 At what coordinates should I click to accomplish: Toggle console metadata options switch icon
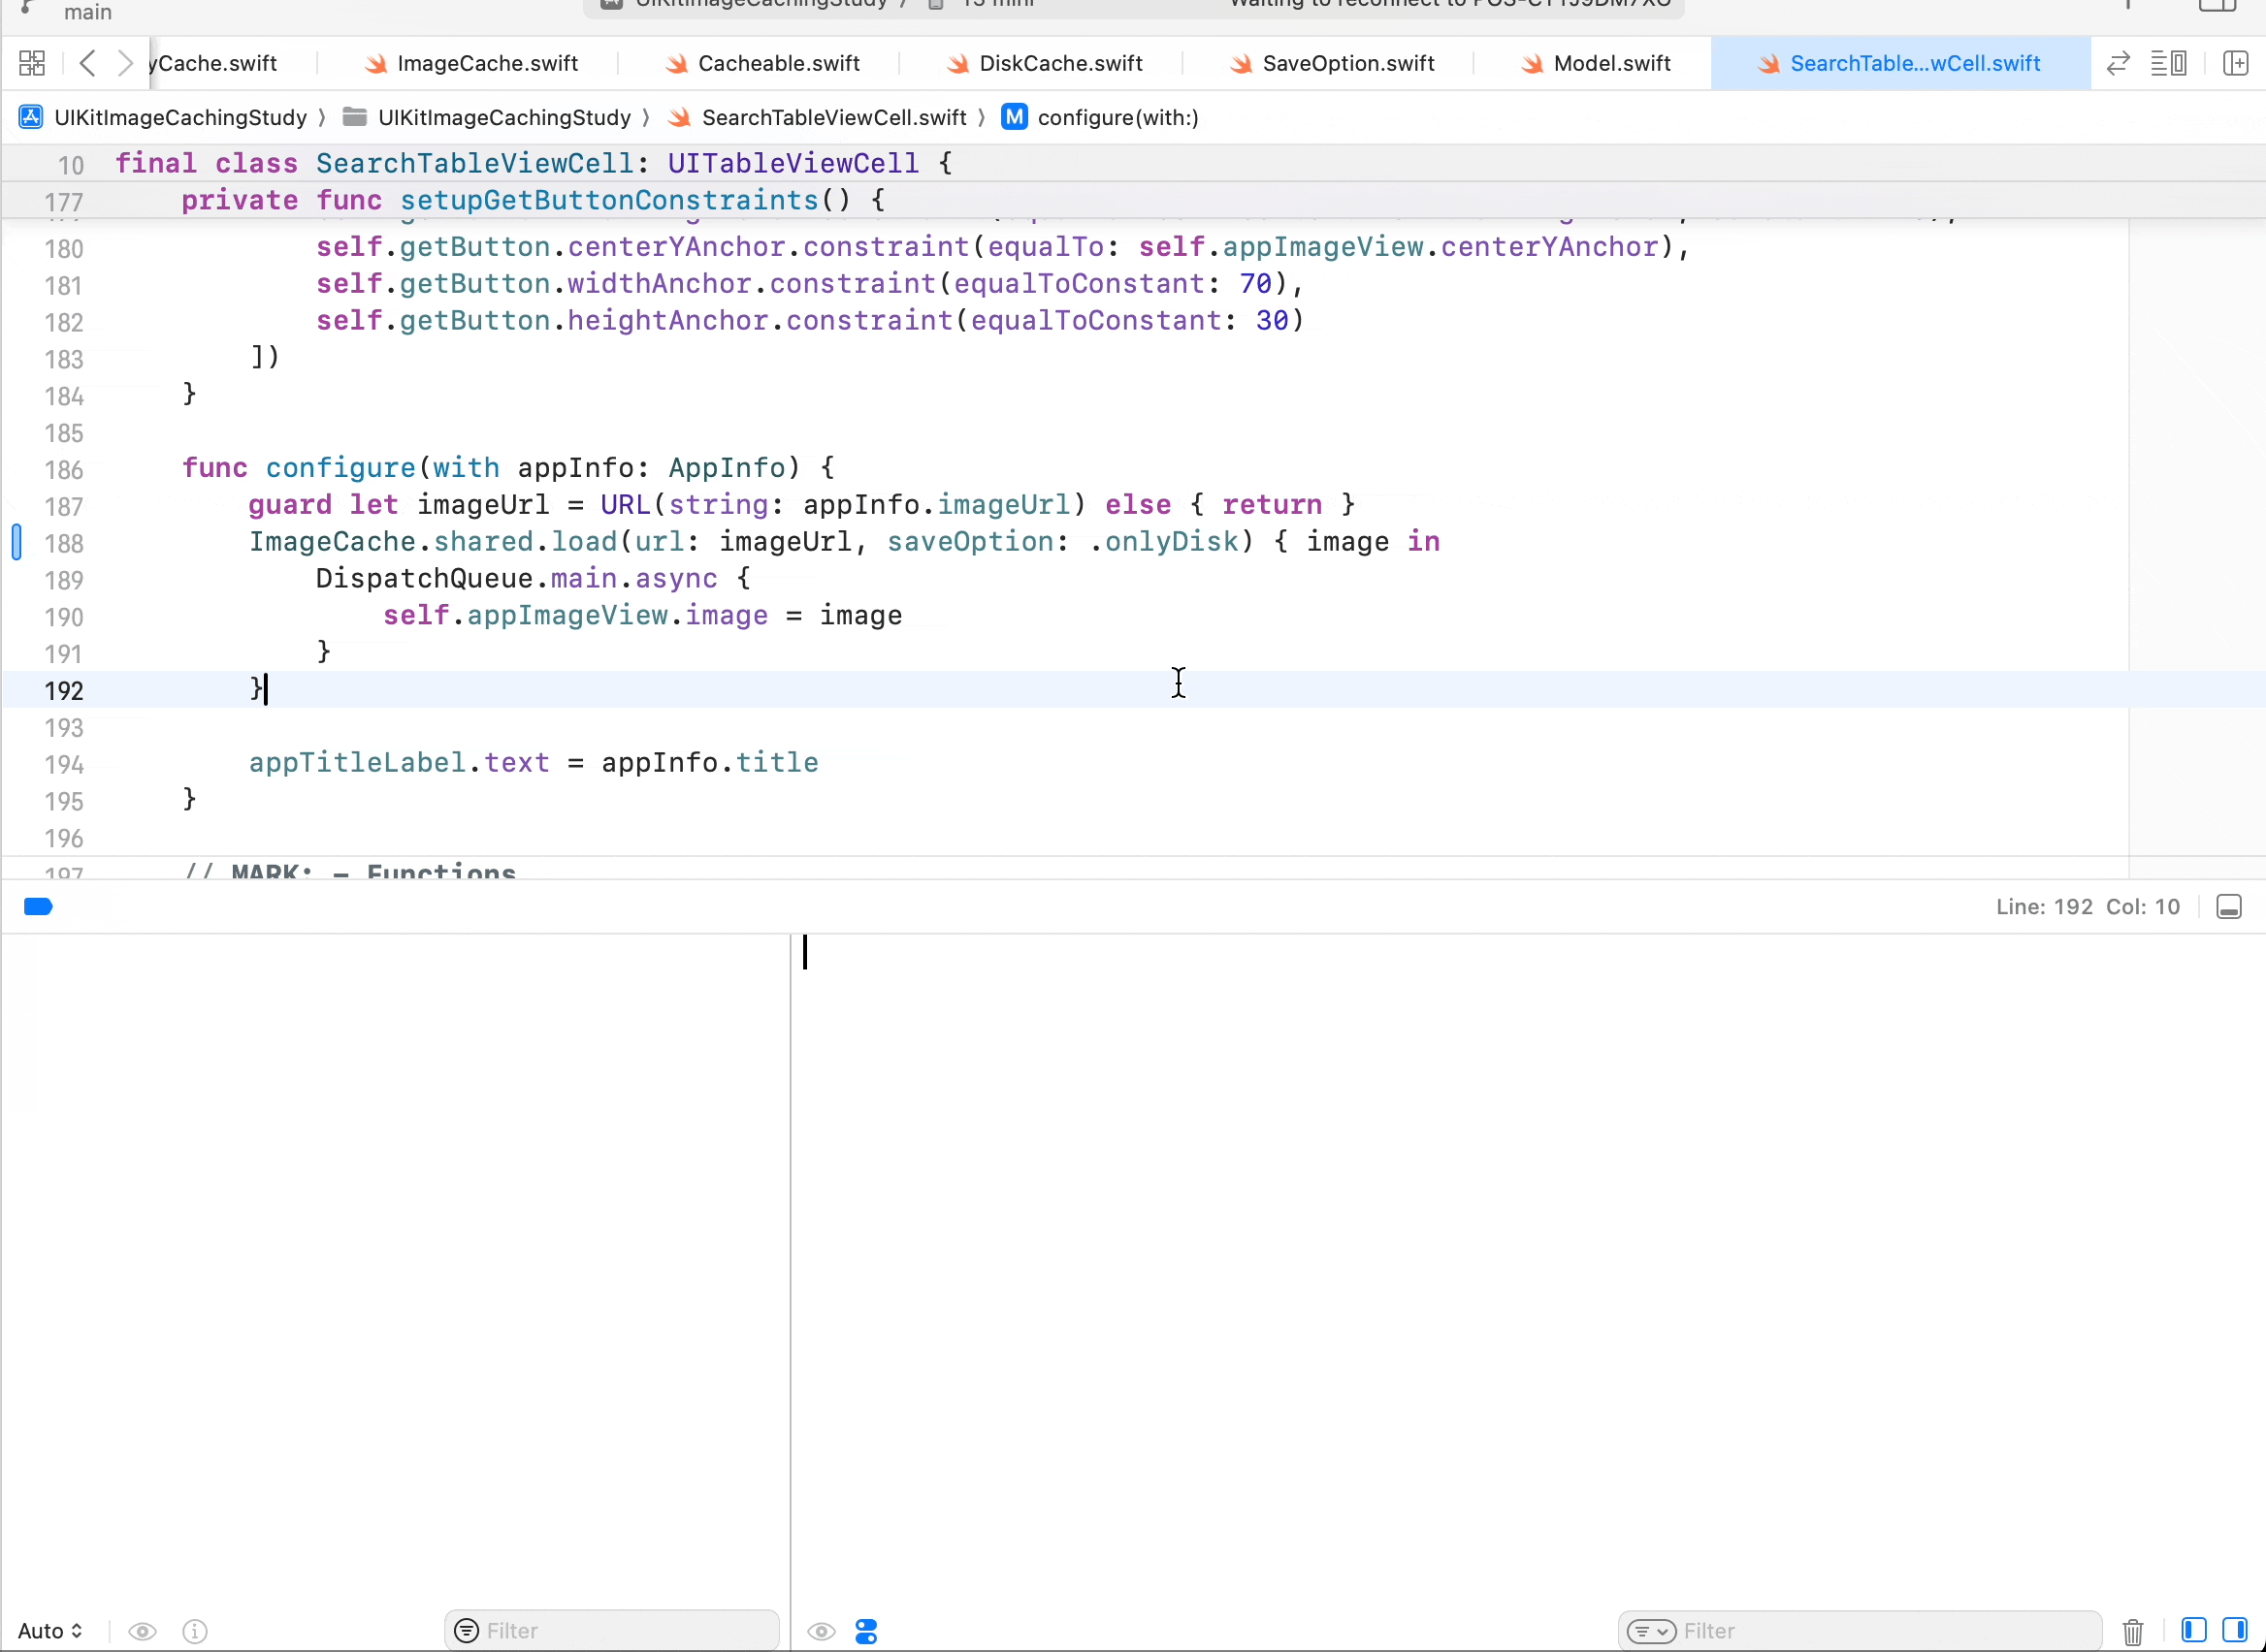[x=866, y=1631]
